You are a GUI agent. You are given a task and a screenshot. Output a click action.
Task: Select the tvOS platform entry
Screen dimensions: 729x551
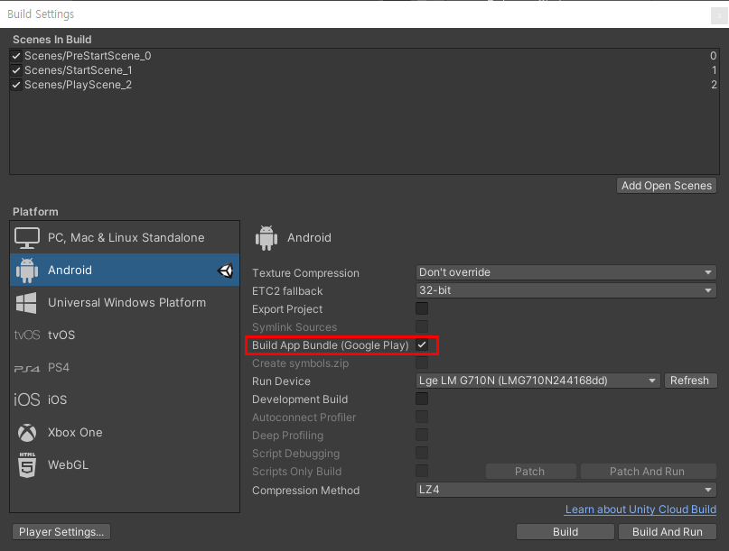125,335
